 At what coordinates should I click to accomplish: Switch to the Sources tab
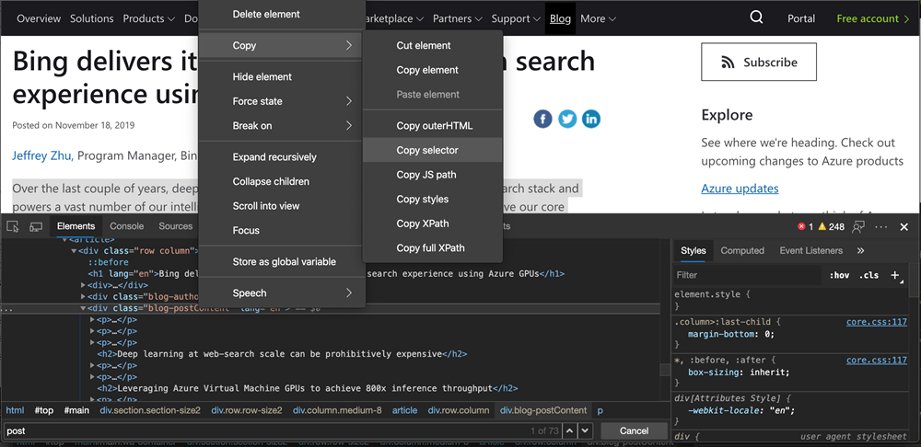(175, 226)
